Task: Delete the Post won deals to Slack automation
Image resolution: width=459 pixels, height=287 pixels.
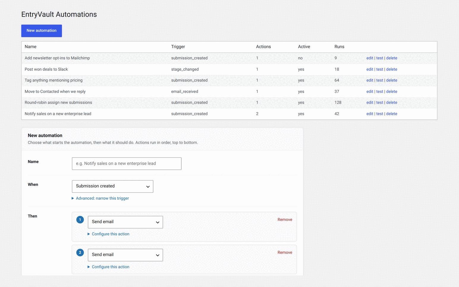Action: 392,69
